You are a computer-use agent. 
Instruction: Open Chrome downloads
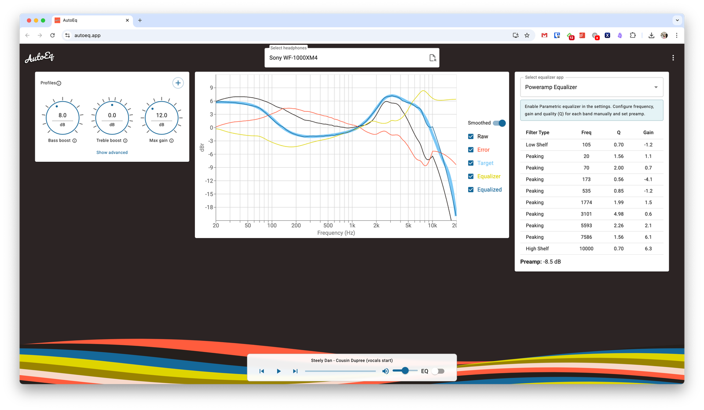[651, 35]
